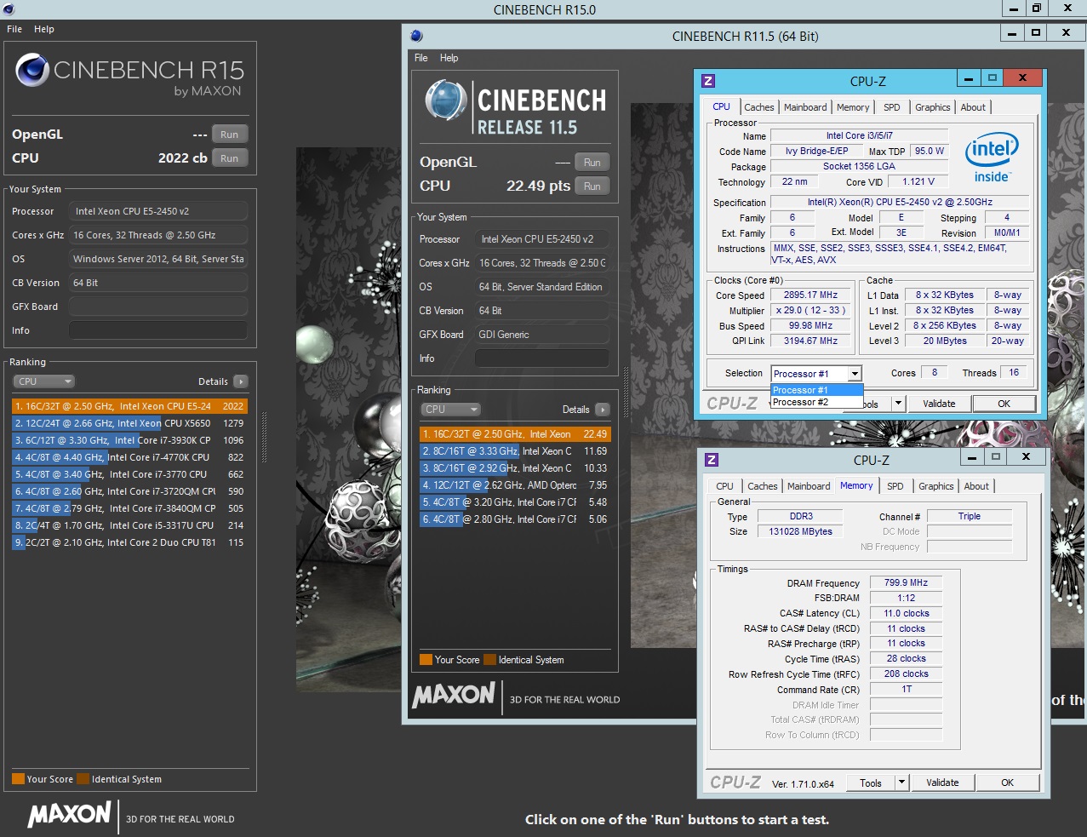1087x837 pixels.
Task: Open Details arrow in Cinebench R15 ranking
Action: coord(241,381)
